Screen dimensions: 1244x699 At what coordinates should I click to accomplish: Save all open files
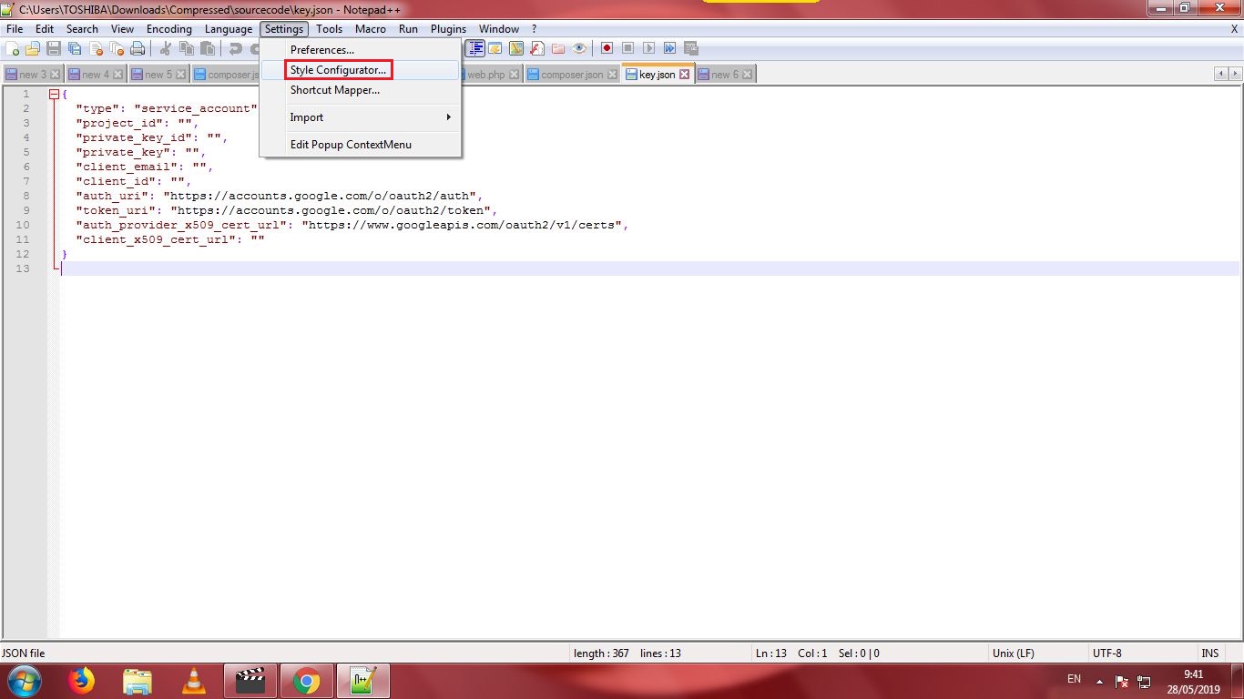75,48
